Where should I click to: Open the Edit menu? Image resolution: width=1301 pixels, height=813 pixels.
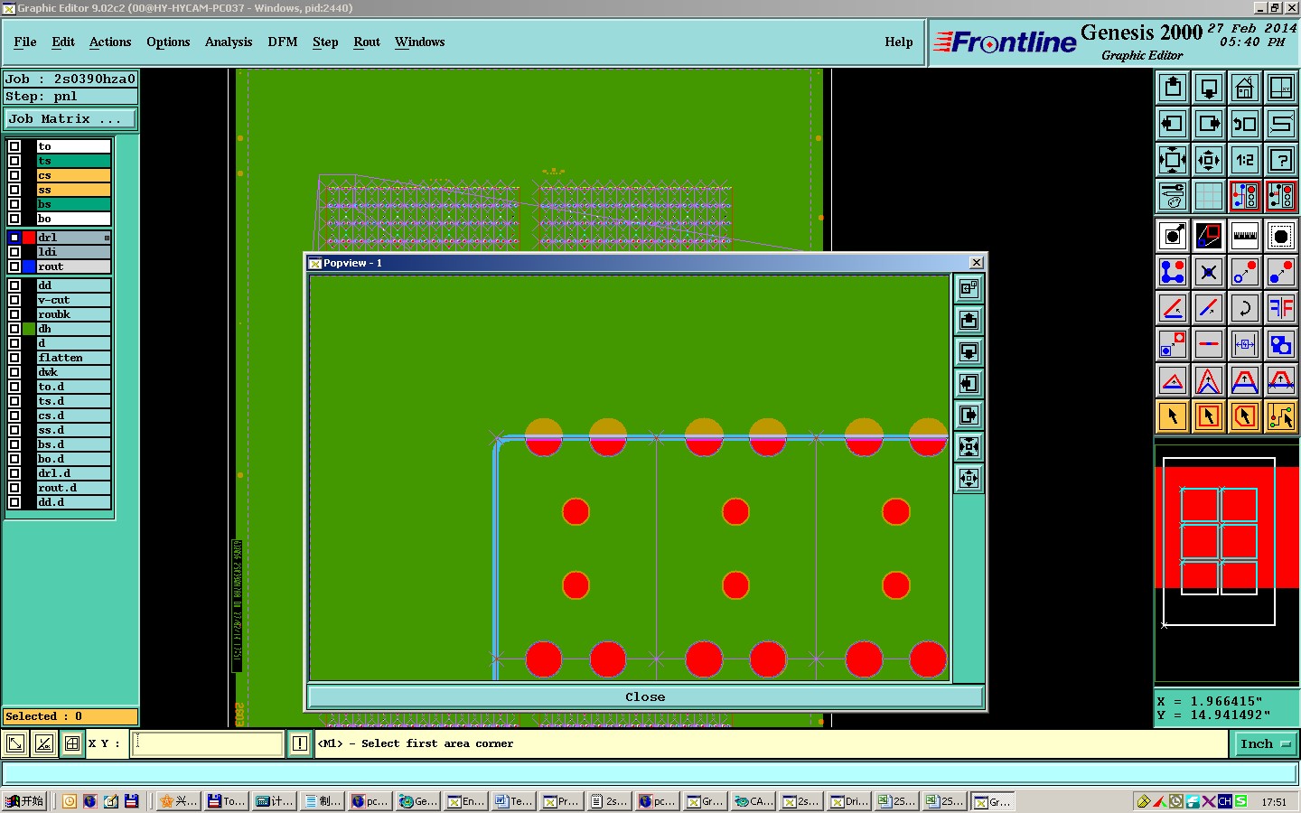[63, 42]
